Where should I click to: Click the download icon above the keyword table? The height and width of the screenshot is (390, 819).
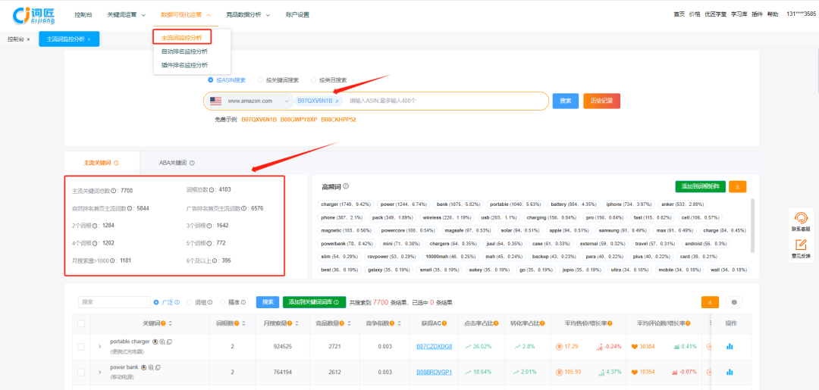pos(710,302)
